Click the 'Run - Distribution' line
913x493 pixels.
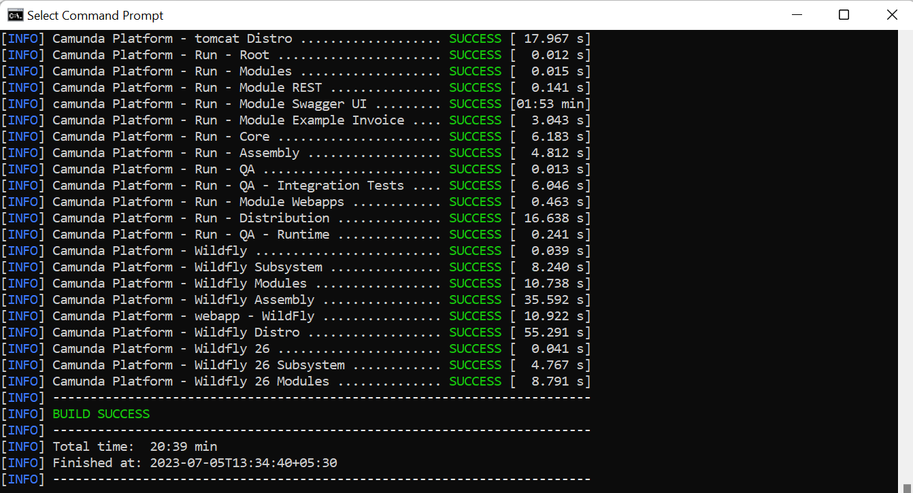pyautogui.click(x=296, y=218)
